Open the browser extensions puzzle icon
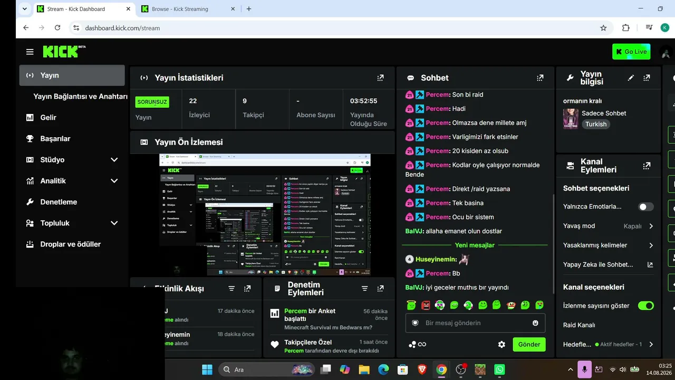Image resolution: width=675 pixels, height=380 pixels. [x=626, y=28]
